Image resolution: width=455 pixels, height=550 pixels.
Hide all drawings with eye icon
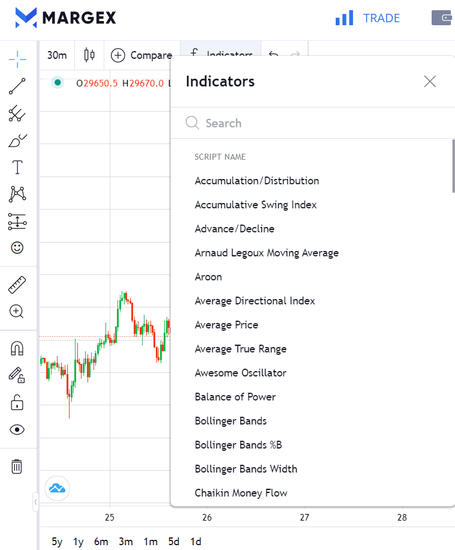[17, 429]
